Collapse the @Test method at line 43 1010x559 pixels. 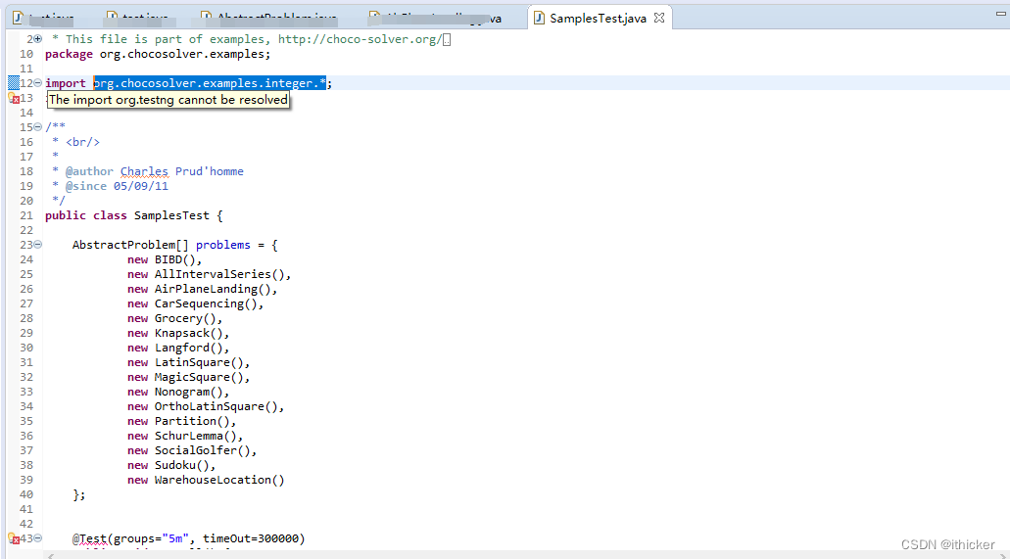coord(38,538)
